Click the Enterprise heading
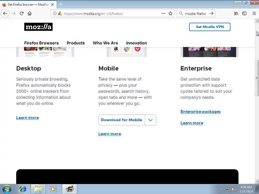Viewport: 259px width, 194px height. pyautogui.click(x=196, y=68)
